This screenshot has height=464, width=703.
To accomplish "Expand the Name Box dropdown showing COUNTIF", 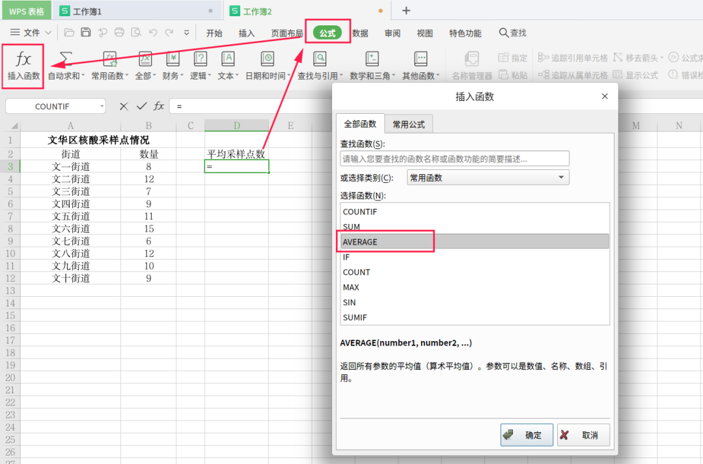I will coord(102,106).
